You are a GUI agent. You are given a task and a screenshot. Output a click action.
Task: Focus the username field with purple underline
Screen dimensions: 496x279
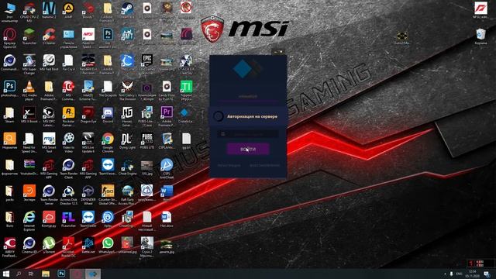(248, 96)
